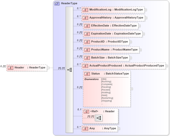Select 'ModificationLog : ModificationLogType' text
This screenshot has width=170, height=136.
[x=116, y=10]
